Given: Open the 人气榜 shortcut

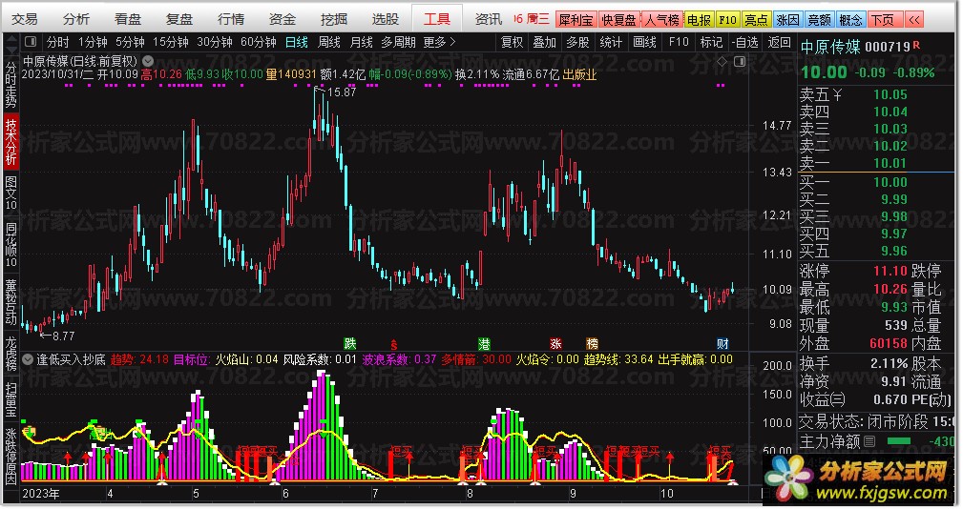Looking at the screenshot, I should (662, 20).
